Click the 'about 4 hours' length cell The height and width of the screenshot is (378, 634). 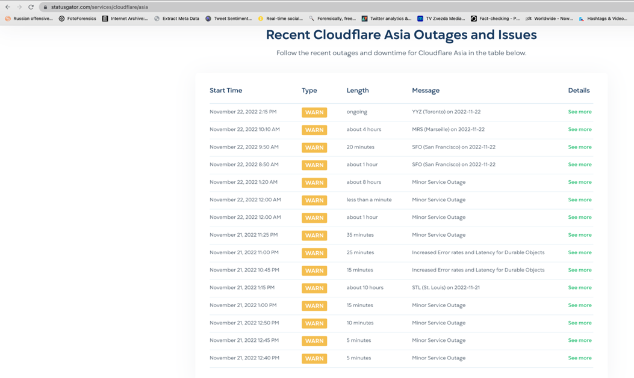tap(364, 129)
